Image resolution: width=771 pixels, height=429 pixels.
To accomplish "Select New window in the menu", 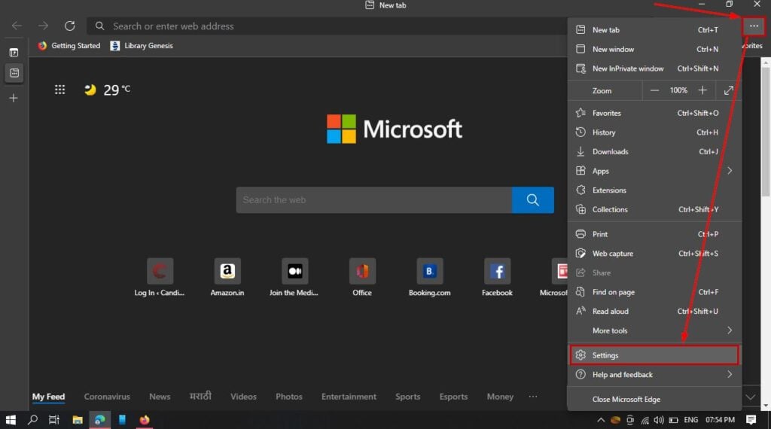I will coord(654,49).
